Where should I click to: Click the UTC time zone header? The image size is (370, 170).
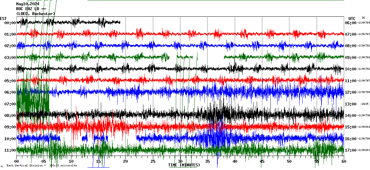(352, 18)
